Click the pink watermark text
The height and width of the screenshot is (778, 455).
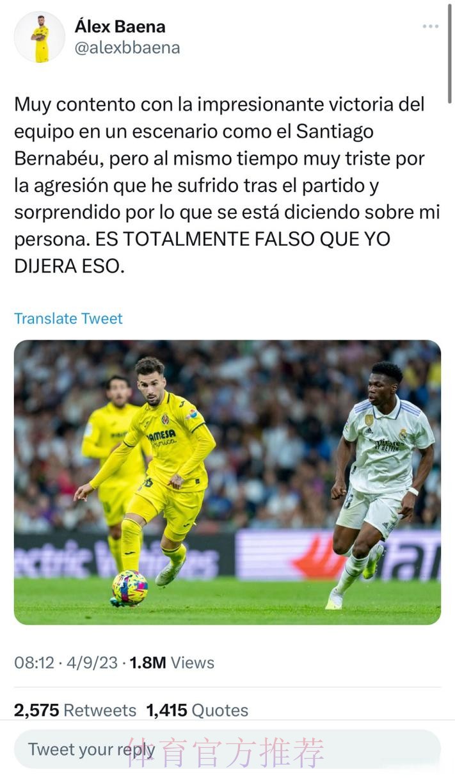225,753
